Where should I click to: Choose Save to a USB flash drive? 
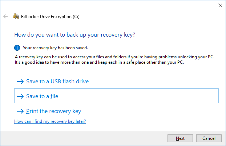[57, 82]
